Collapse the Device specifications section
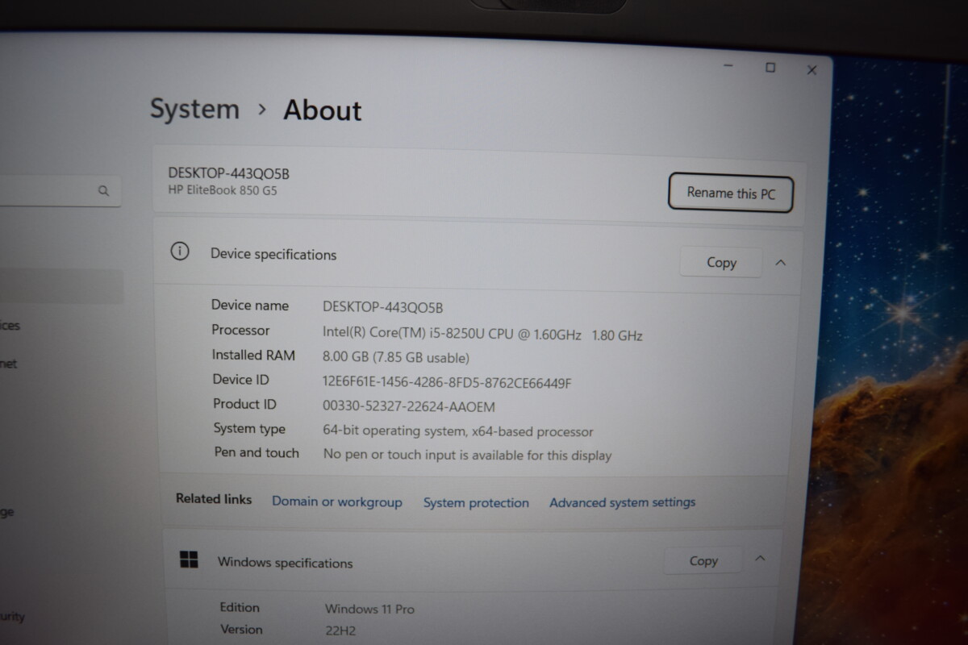 (x=780, y=262)
